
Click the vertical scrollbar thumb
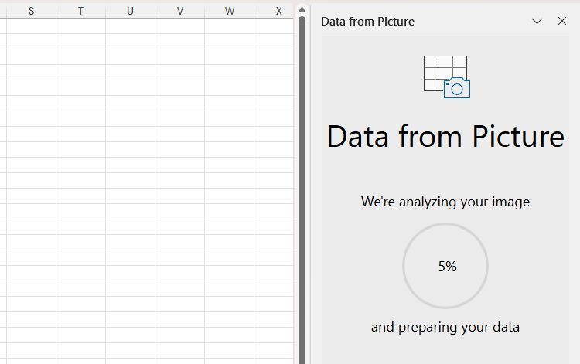302,185
